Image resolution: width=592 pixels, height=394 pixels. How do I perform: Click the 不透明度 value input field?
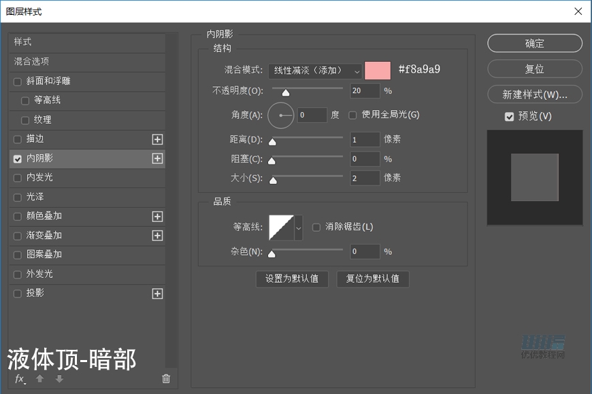coord(365,90)
